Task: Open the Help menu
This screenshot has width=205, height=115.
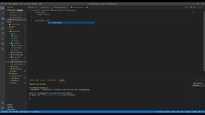Action: pyautogui.click(x=40, y=4)
